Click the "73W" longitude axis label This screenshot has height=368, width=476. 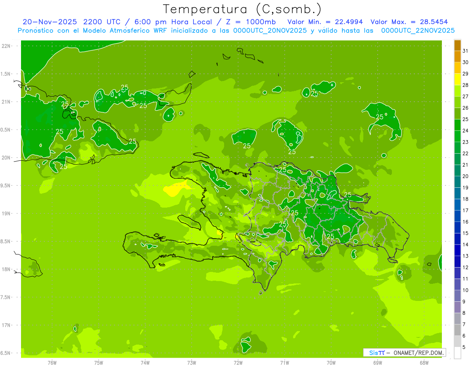[192, 363]
